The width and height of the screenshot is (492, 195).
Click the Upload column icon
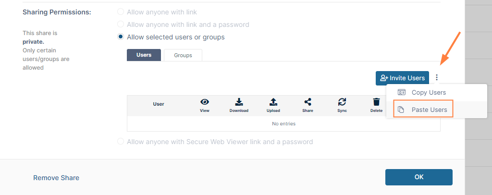tap(273, 102)
